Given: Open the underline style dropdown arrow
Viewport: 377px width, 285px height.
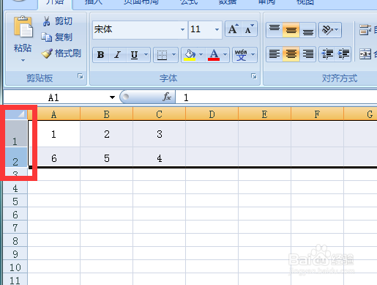Looking at the screenshot, I should (146, 55).
